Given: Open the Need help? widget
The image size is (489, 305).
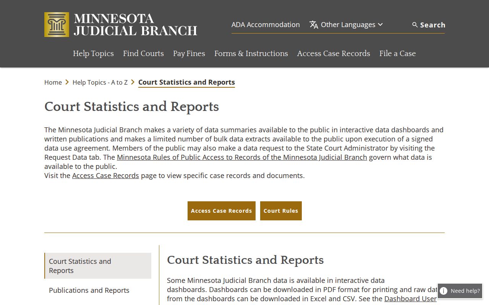Looking at the screenshot, I should tap(460, 291).
